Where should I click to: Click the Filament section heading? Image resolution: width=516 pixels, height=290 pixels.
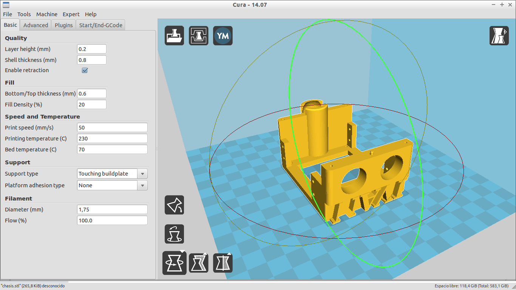19,199
